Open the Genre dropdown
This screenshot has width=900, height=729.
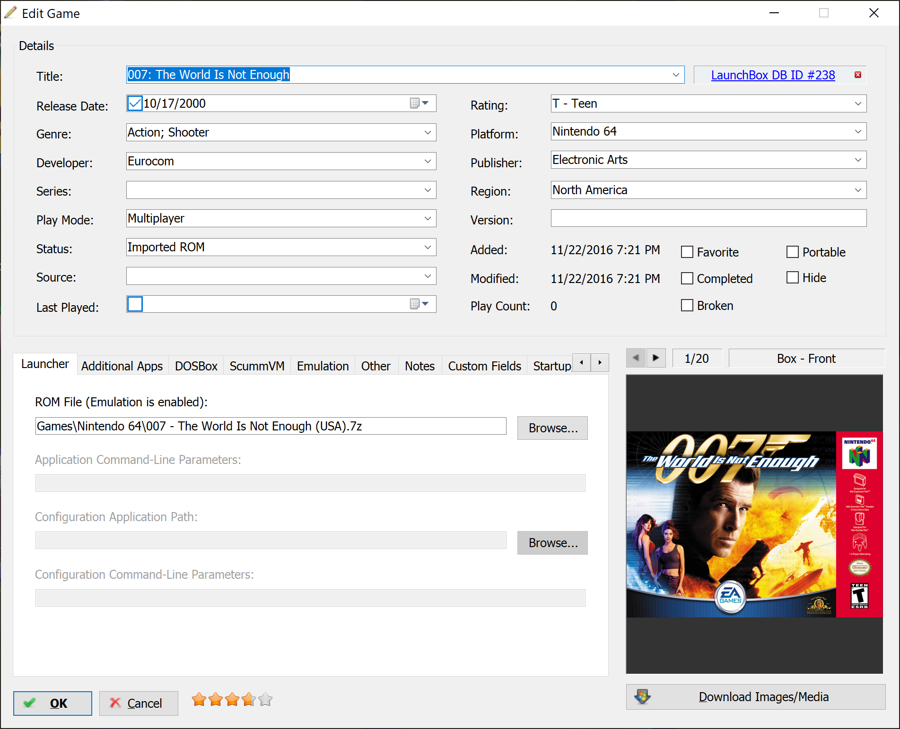coord(428,132)
